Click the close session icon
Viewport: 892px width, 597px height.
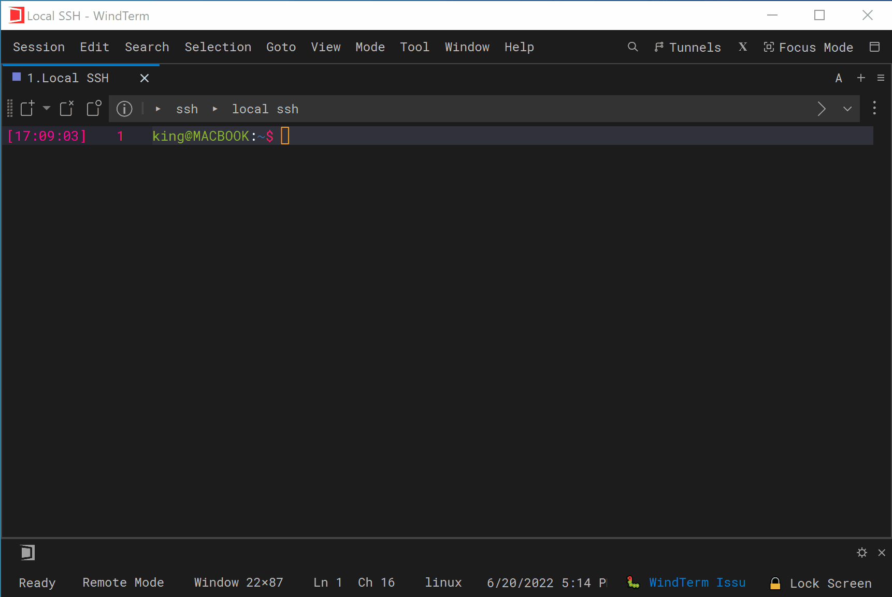[67, 109]
